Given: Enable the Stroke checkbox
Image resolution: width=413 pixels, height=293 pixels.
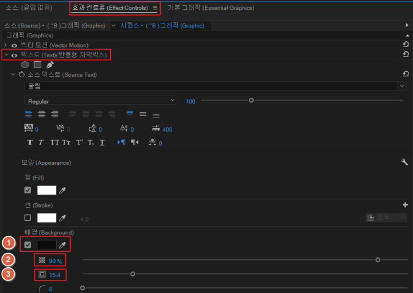Looking at the screenshot, I should point(28,217).
